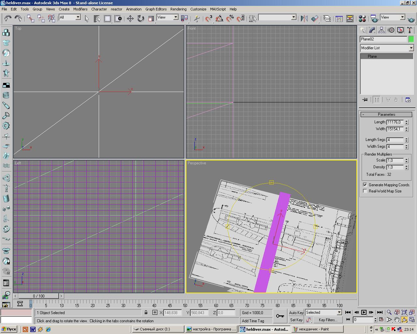Select the Move tool in the toolbar
The width and height of the screenshot is (417, 334).
point(130,19)
